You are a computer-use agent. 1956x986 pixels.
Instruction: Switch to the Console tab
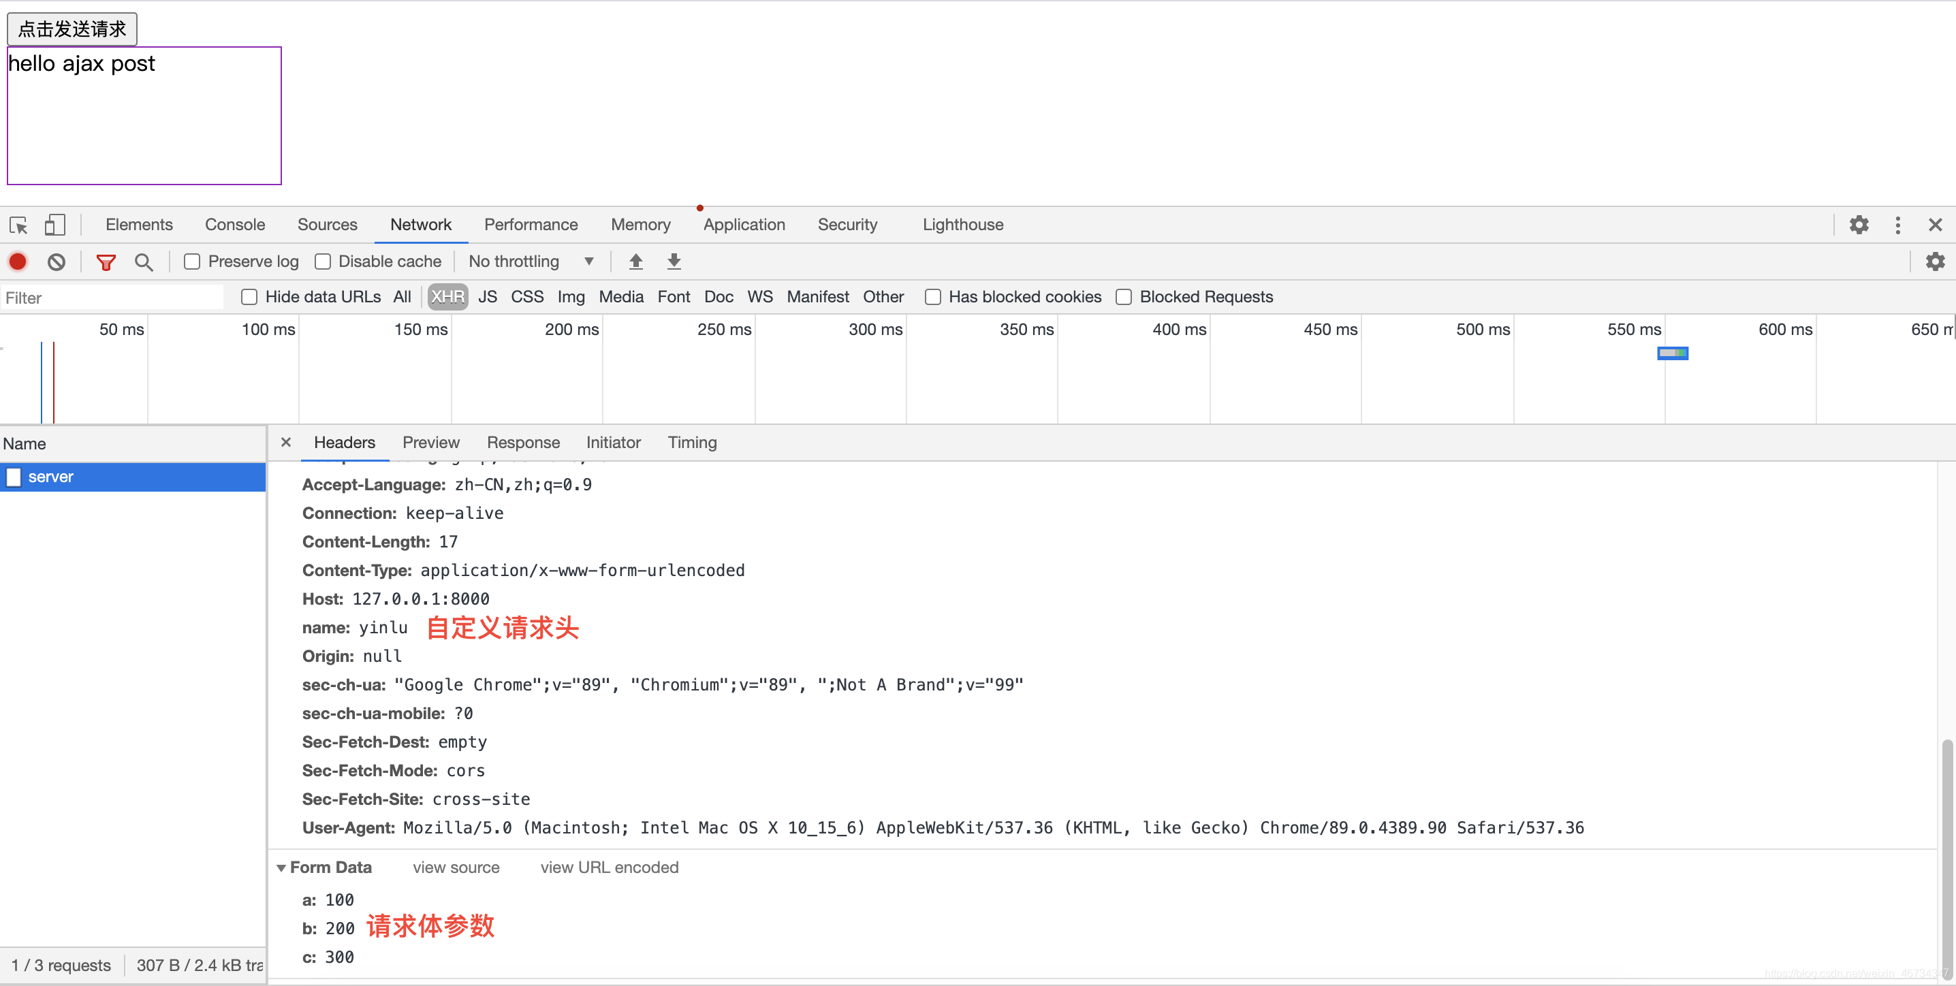tap(235, 225)
